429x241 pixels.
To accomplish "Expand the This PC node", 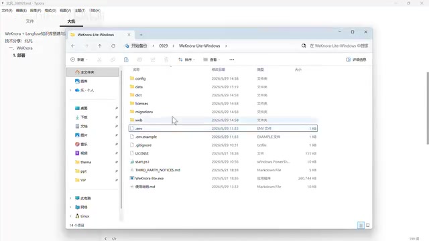I will (70, 198).
